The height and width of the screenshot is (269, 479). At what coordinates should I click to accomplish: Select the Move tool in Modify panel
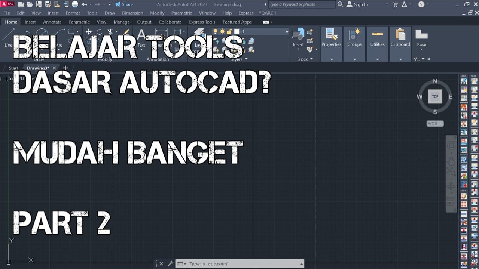pyautogui.click(x=89, y=32)
